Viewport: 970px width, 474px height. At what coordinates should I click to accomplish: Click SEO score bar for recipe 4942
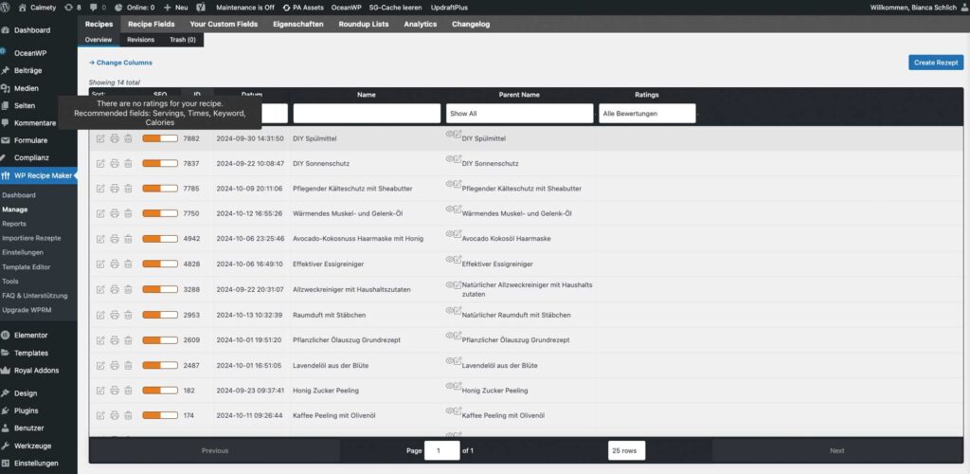[x=160, y=239]
